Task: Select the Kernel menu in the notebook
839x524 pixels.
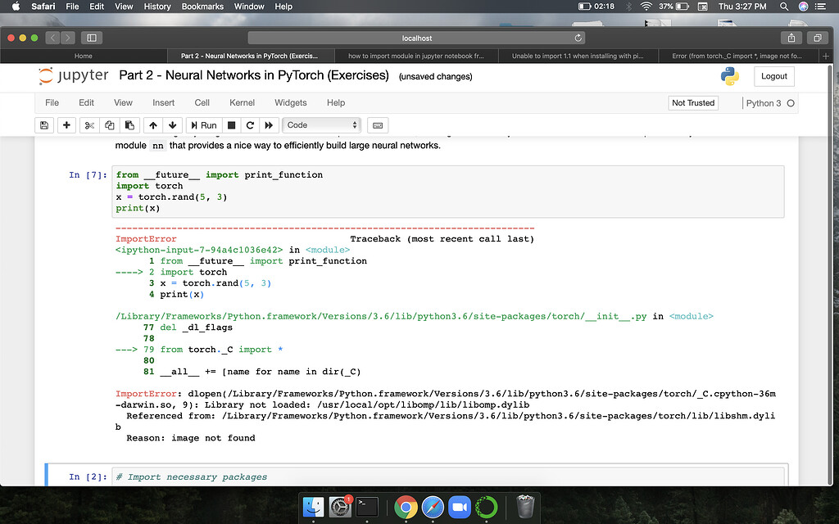Action: [242, 102]
